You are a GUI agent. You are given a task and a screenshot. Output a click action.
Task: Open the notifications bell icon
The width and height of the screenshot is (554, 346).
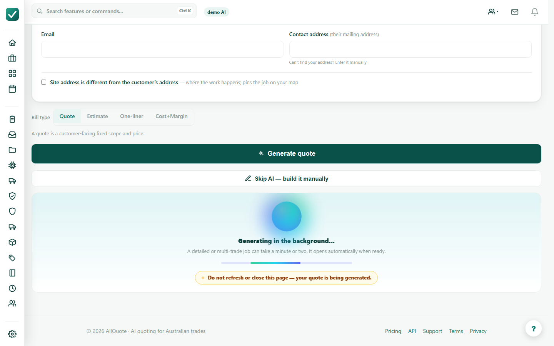(535, 12)
